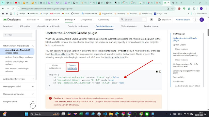Viewport: 209px width, 117px height.
Task: Copy the code sample with copy icon
Action: pos(160,71)
